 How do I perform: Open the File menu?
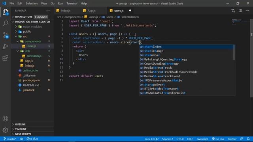11,4
